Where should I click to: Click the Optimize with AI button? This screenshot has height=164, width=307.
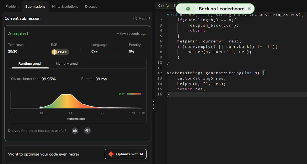tap(126, 154)
